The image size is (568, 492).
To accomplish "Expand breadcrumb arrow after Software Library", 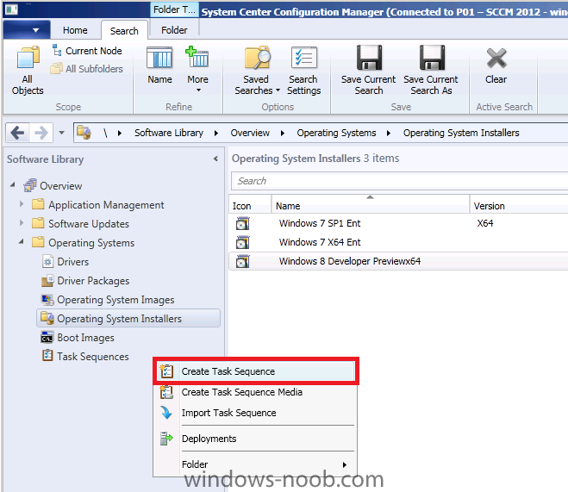I will [216, 134].
